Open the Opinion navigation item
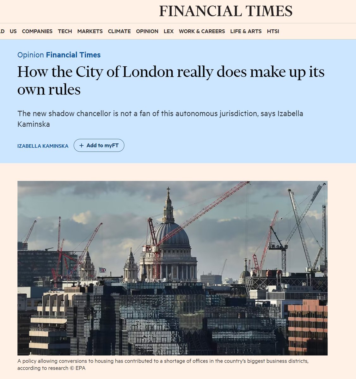 tap(147, 31)
